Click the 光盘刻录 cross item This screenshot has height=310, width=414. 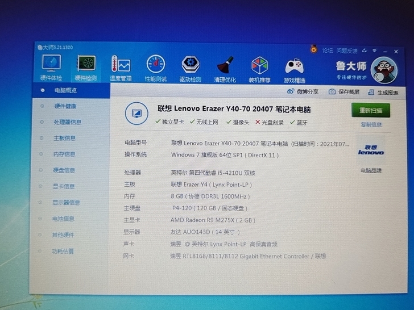coord(270,122)
